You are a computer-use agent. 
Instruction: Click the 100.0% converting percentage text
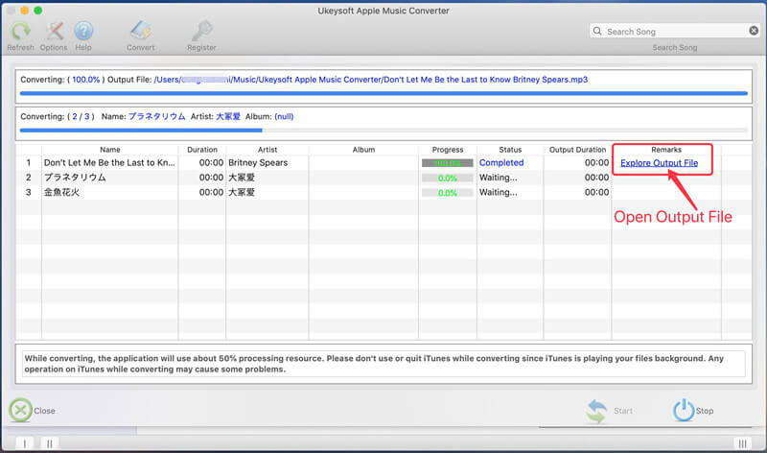(x=86, y=80)
